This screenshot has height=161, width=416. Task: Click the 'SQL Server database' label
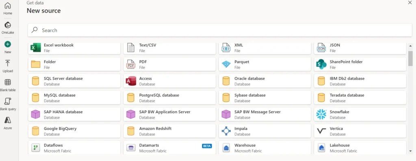[x=63, y=78]
